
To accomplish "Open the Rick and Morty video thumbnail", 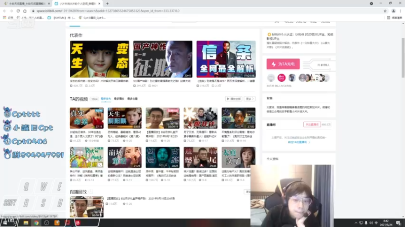I will (x=87, y=157).
